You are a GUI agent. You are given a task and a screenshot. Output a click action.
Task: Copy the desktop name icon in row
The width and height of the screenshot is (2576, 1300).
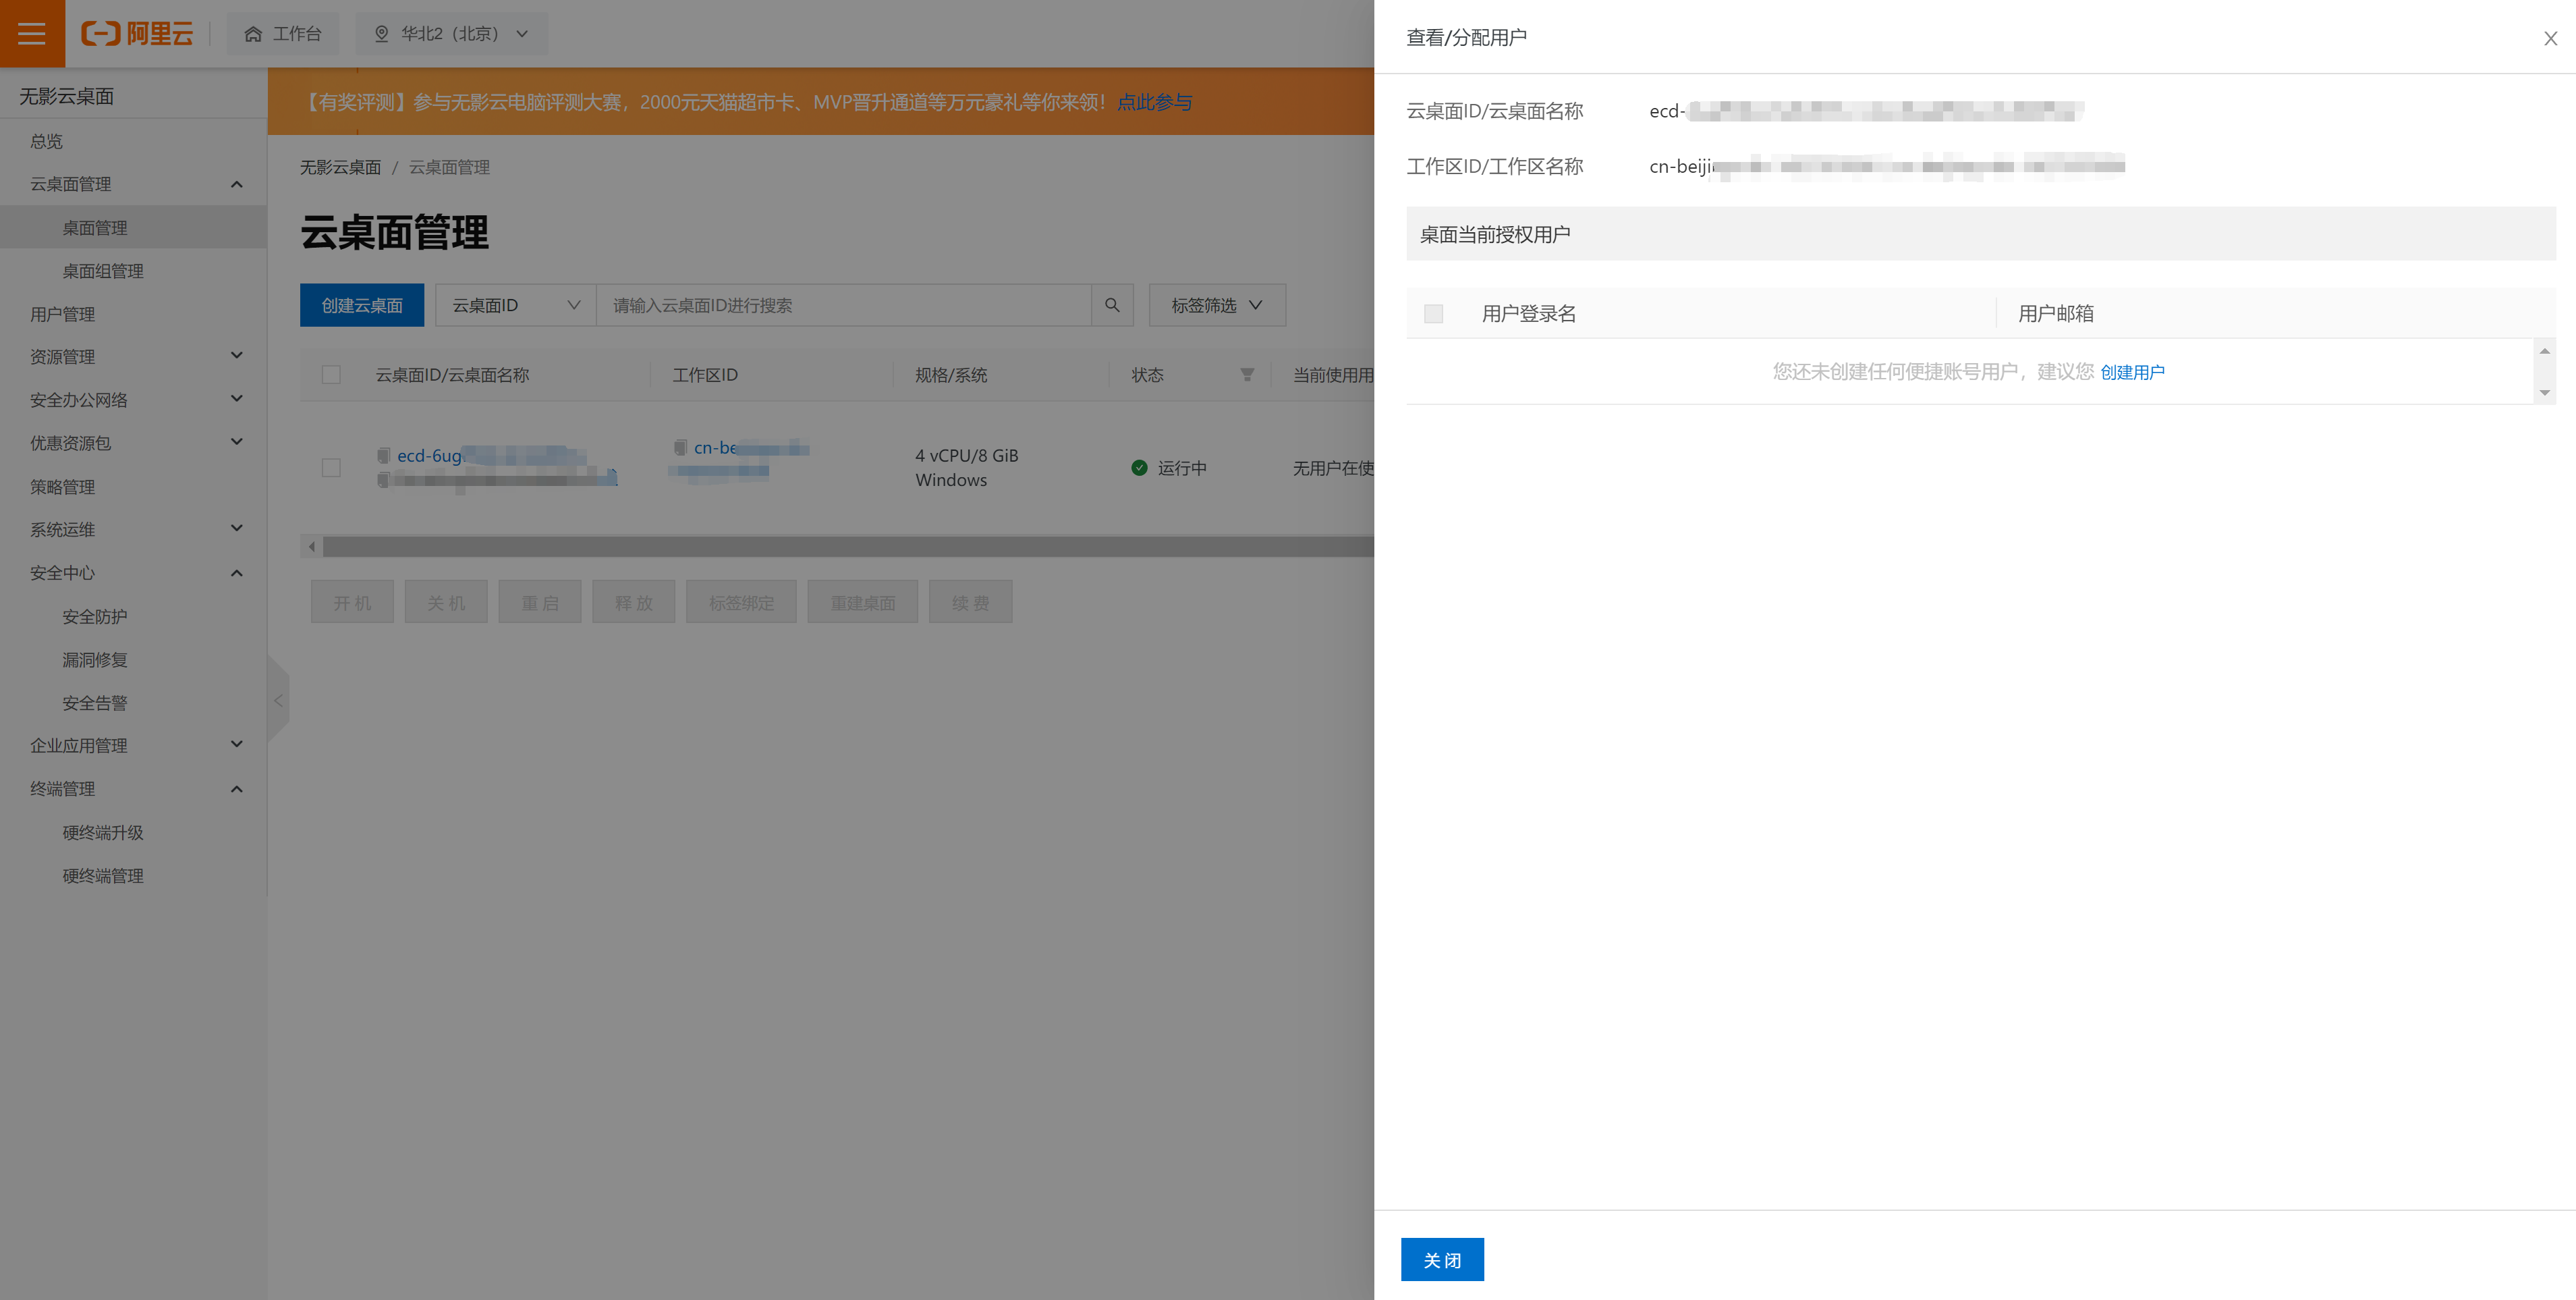click(x=383, y=481)
